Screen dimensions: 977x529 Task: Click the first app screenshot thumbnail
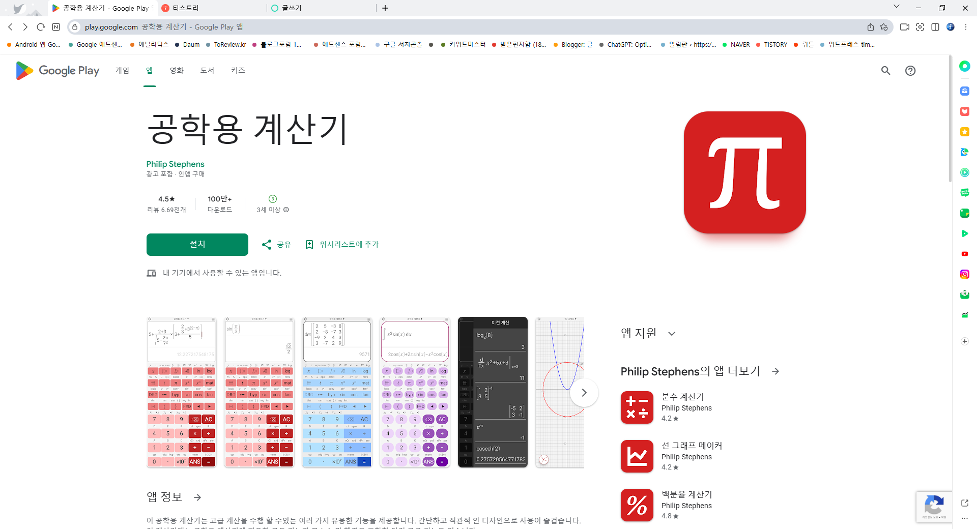181,392
